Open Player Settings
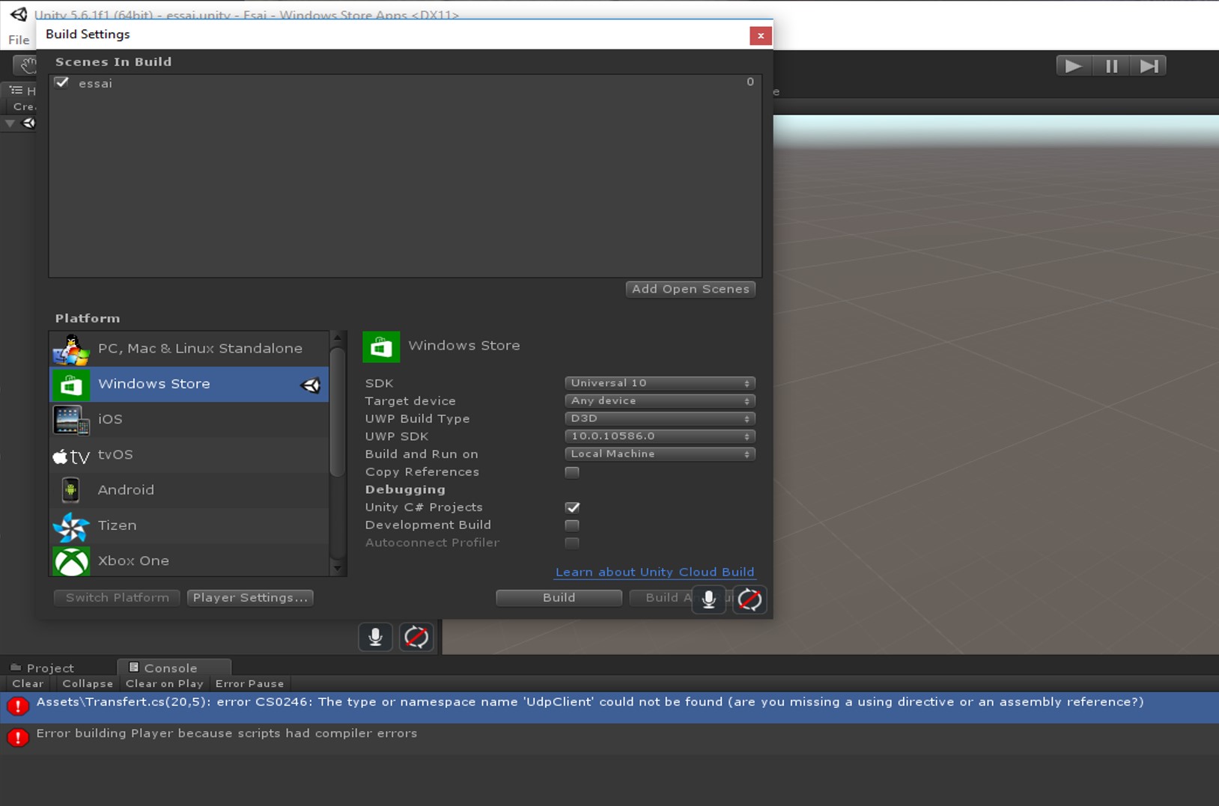 [250, 597]
